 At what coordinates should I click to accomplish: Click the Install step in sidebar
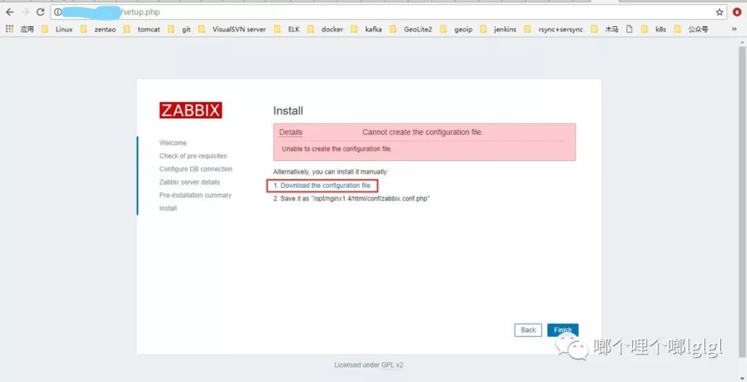(168, 209)
